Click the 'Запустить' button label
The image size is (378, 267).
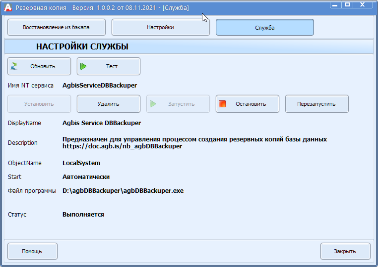[x=181, y=104]
